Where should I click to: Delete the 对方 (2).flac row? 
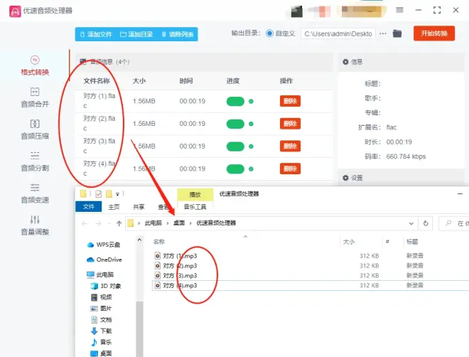click(290, 124)
